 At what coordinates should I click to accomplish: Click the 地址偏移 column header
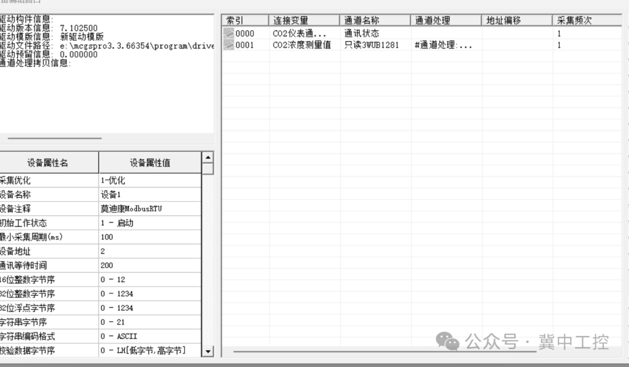(517, 20)
